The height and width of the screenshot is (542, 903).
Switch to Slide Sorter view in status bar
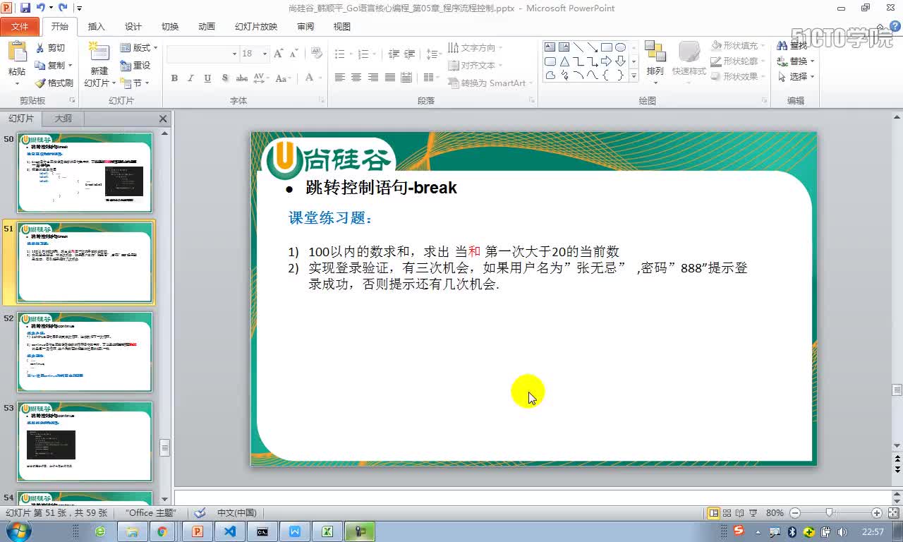727,513
